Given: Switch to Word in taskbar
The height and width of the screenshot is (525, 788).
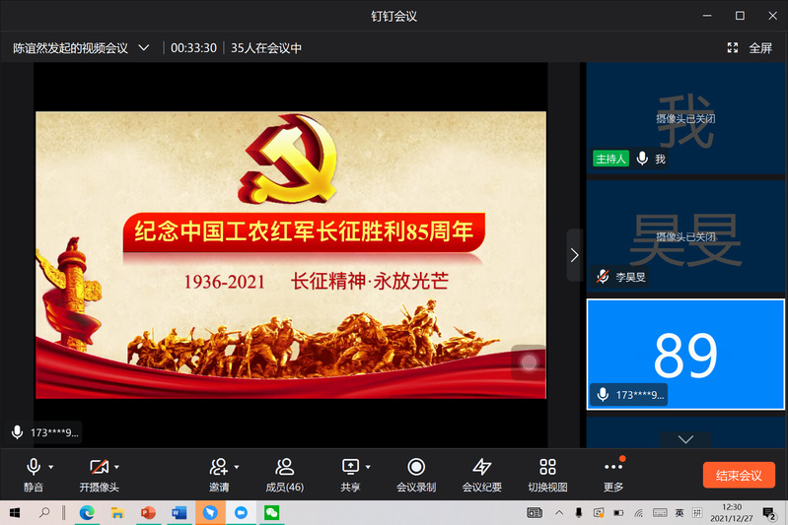Looking at the screenshot, I should [x=179, y=512].
